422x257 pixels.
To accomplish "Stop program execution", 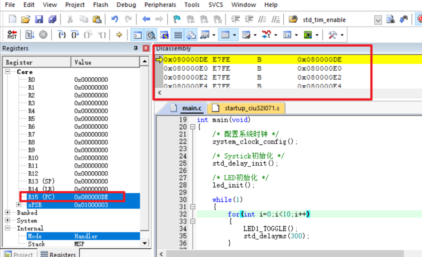I will pyautogui.click(x=43, y=35).
